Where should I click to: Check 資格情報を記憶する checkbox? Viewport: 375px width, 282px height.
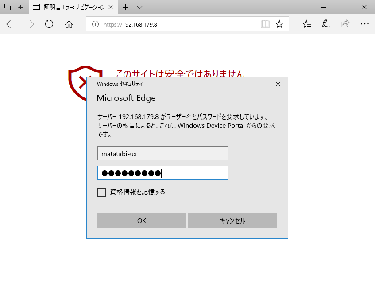102,192
